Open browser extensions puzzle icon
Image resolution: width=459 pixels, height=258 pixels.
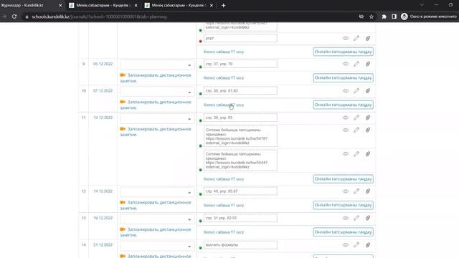tap(384, 16)
